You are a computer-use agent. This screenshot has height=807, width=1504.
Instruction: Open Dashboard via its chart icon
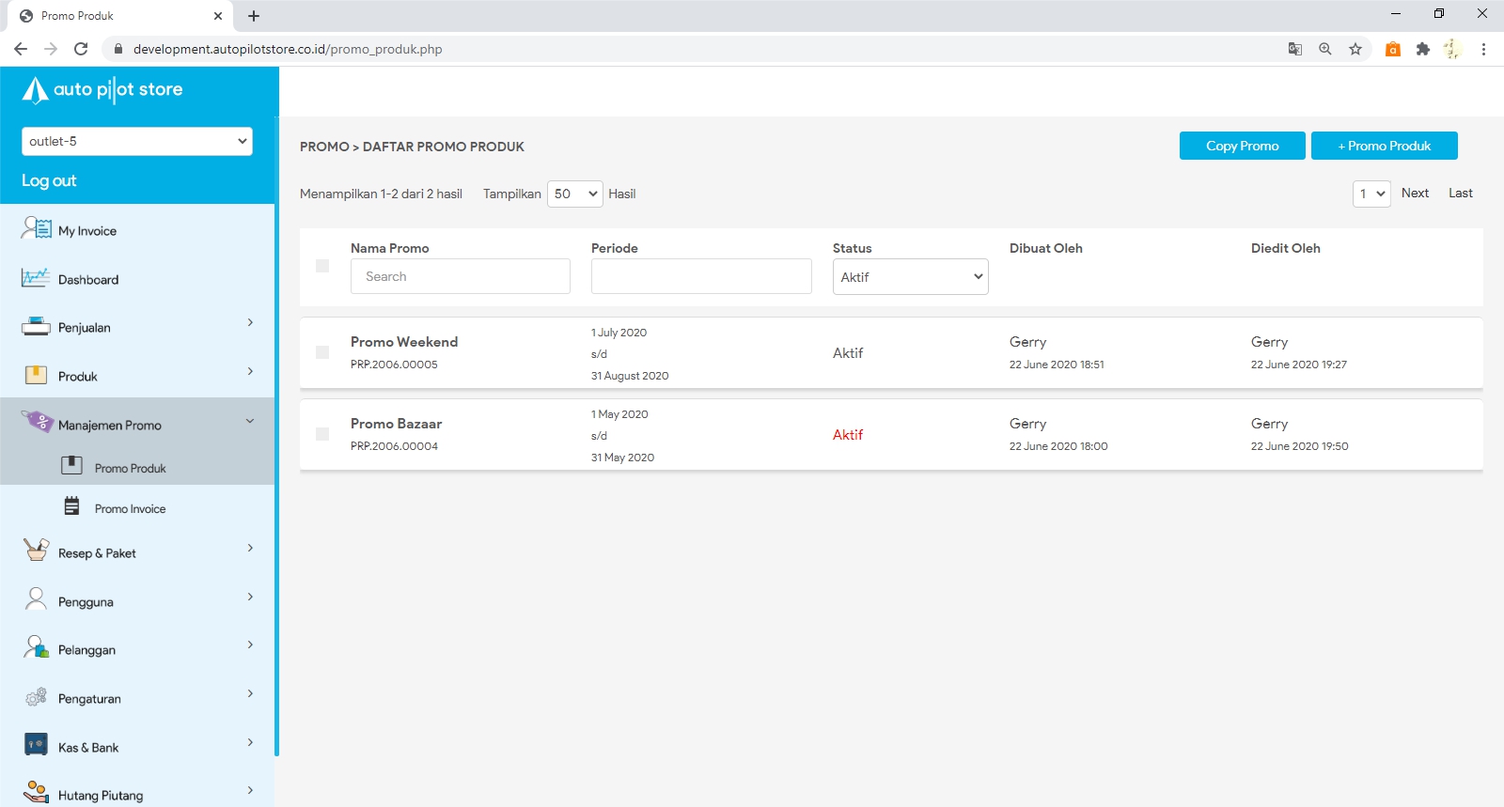coord(36,278)
